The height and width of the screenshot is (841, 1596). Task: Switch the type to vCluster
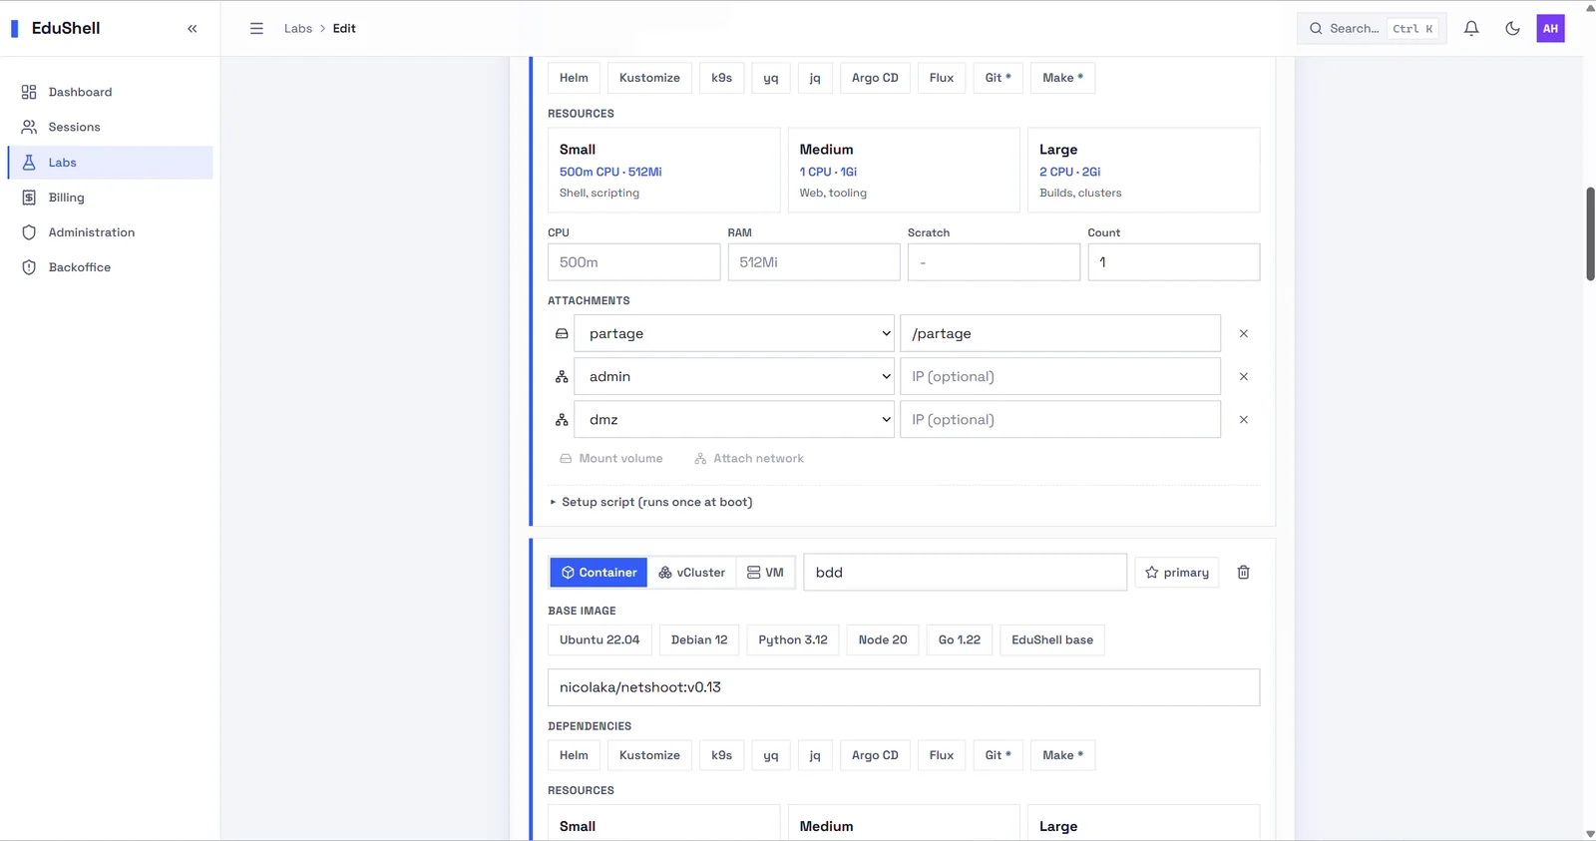(691, 573)
